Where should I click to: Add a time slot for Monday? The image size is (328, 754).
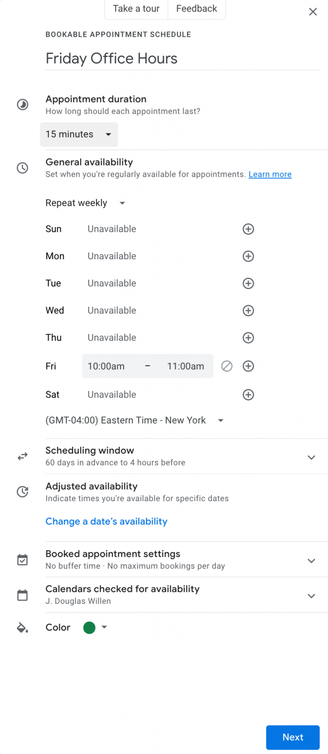tap(248, 256)
